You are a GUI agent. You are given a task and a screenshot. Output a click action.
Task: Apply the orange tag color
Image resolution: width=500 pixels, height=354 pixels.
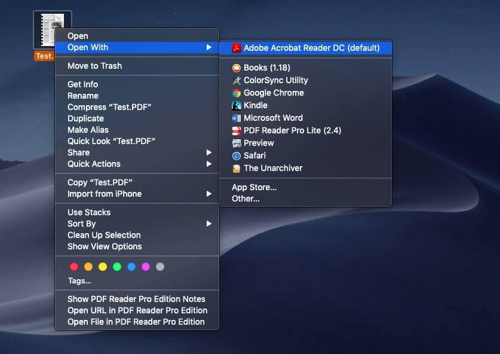[88, 267]
